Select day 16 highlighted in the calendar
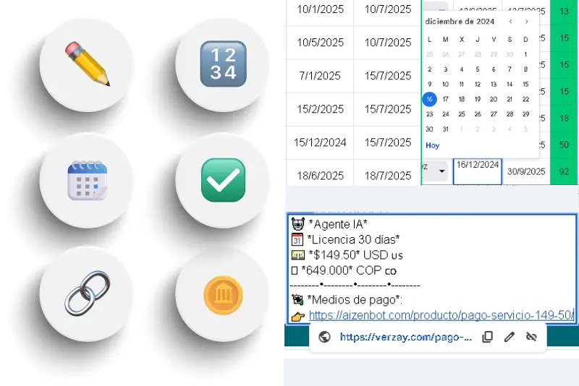Image resolution: width=579 pixels, height=386 pixels. coord(430,100)
